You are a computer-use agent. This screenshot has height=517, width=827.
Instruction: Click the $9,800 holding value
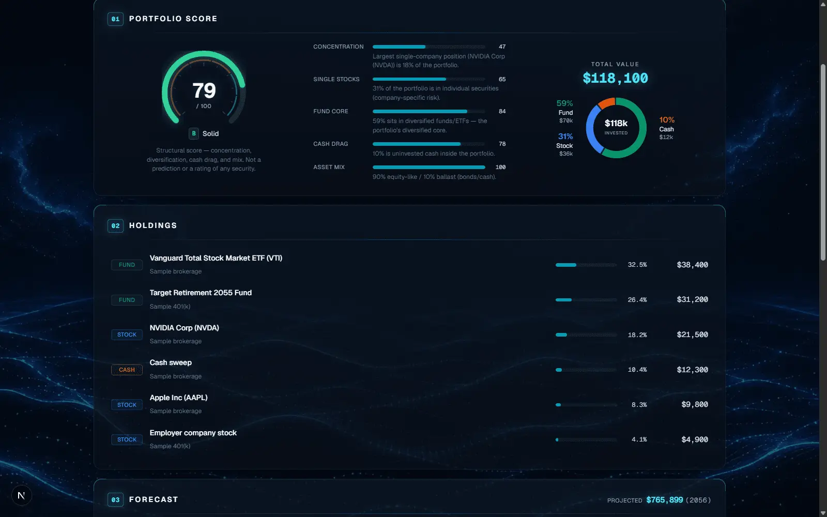pyautogui.click(x=695, y=404)
